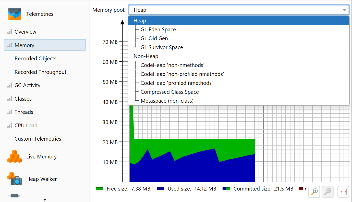Click the fit-to-window scale button
The image size is (352, 202).
[x=343, y=192]
